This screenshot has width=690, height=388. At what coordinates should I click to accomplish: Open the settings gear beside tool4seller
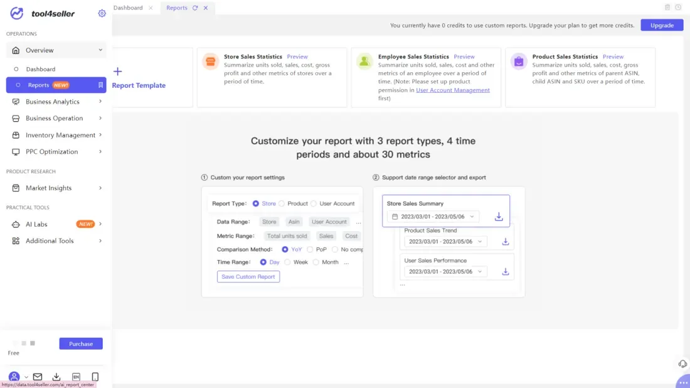point(102,13)
